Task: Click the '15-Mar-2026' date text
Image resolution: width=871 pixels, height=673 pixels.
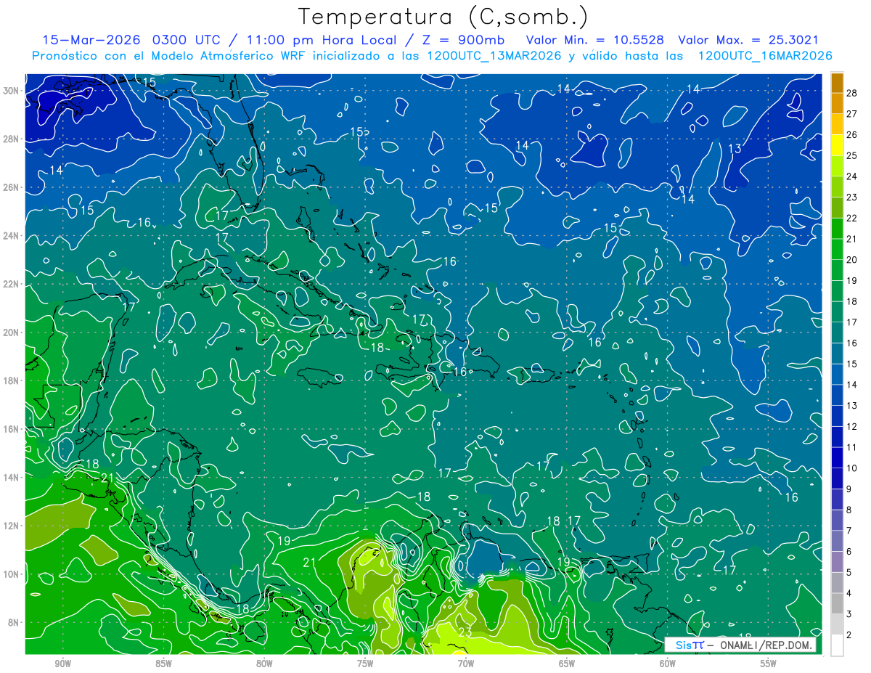Action: pos(90,40)
